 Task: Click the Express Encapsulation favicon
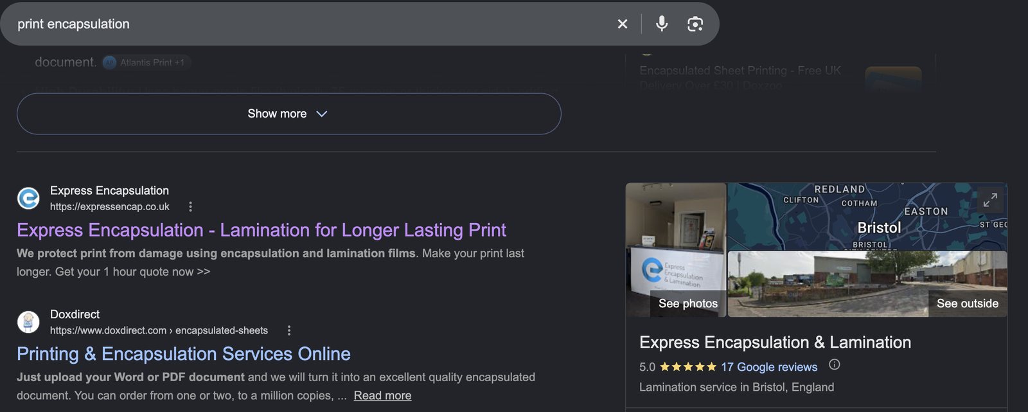[28, 198]
